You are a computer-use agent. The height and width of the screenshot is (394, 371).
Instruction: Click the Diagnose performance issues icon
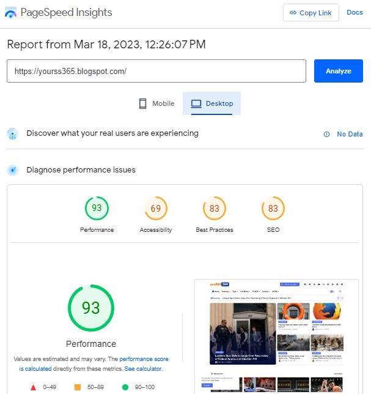click(x=12, y=170)
